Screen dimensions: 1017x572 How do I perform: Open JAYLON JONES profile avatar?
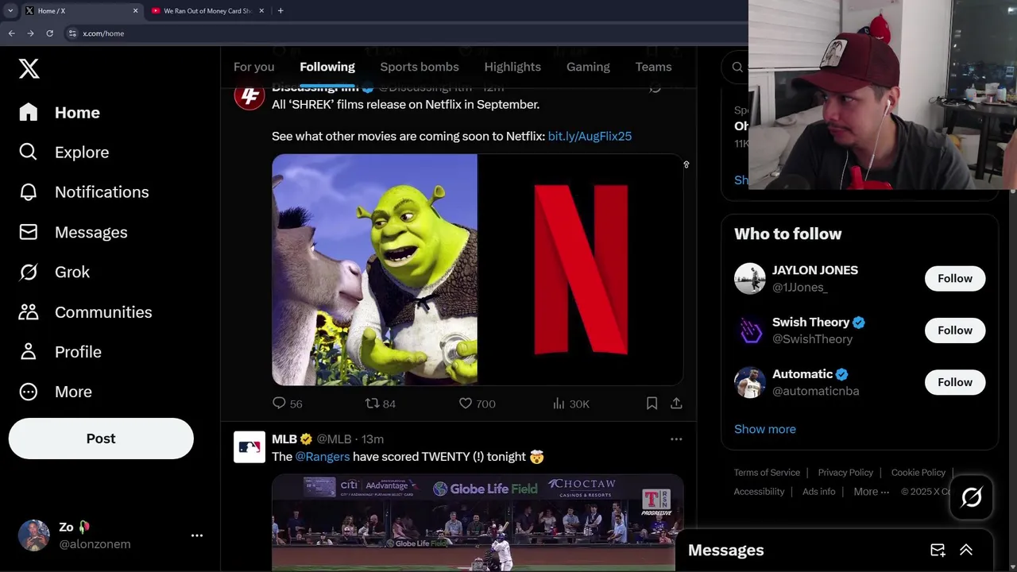point(750,279)
